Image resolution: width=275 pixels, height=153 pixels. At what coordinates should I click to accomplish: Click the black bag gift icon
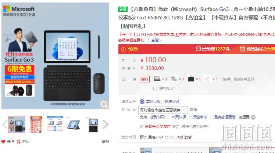(x=191, y=79)
